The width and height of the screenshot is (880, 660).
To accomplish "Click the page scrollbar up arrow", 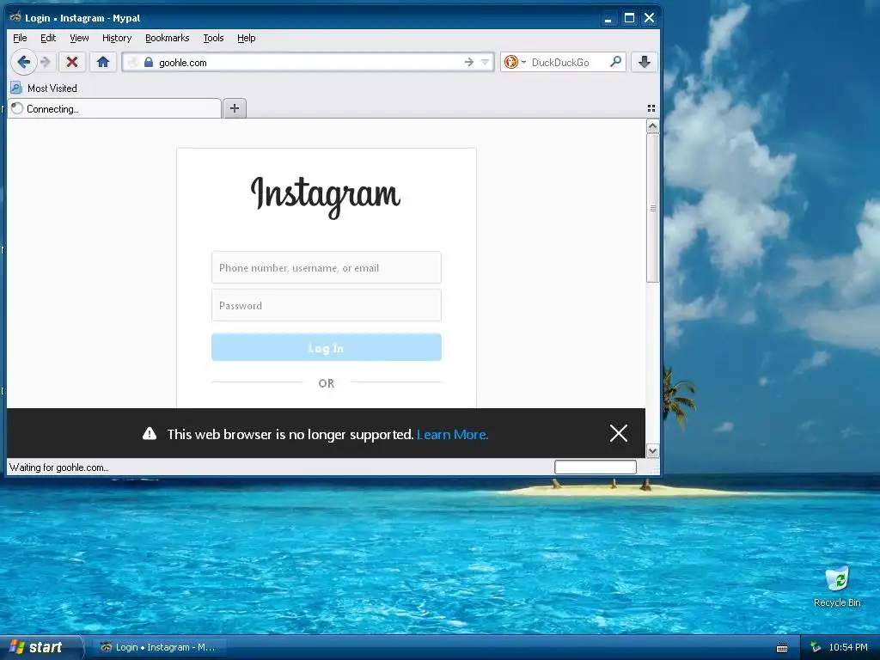I will tap(652, 126).
